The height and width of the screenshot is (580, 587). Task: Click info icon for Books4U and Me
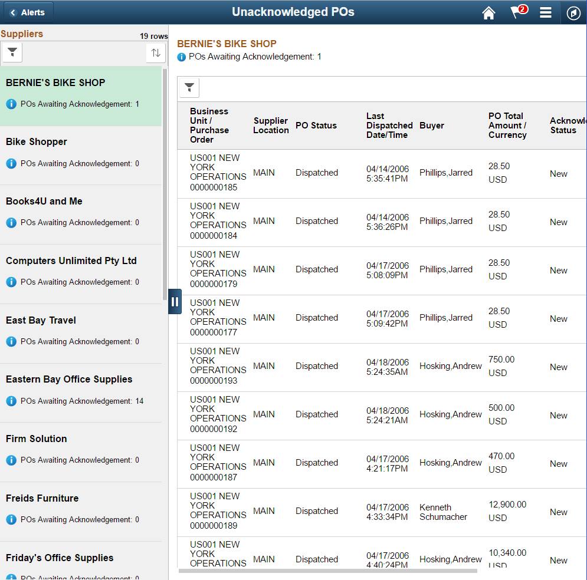pyautogui.click(x=11, y=222)
